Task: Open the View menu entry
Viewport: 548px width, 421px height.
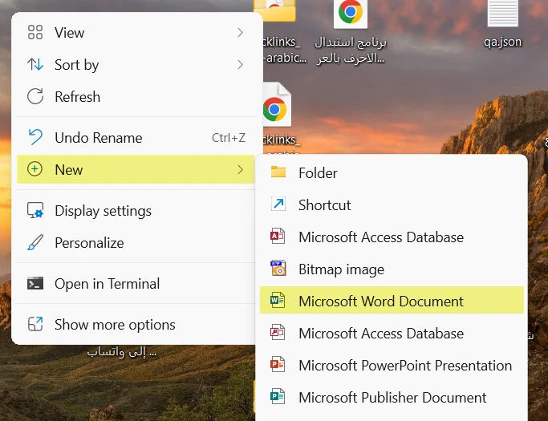Action: click(x=137, y=33)
